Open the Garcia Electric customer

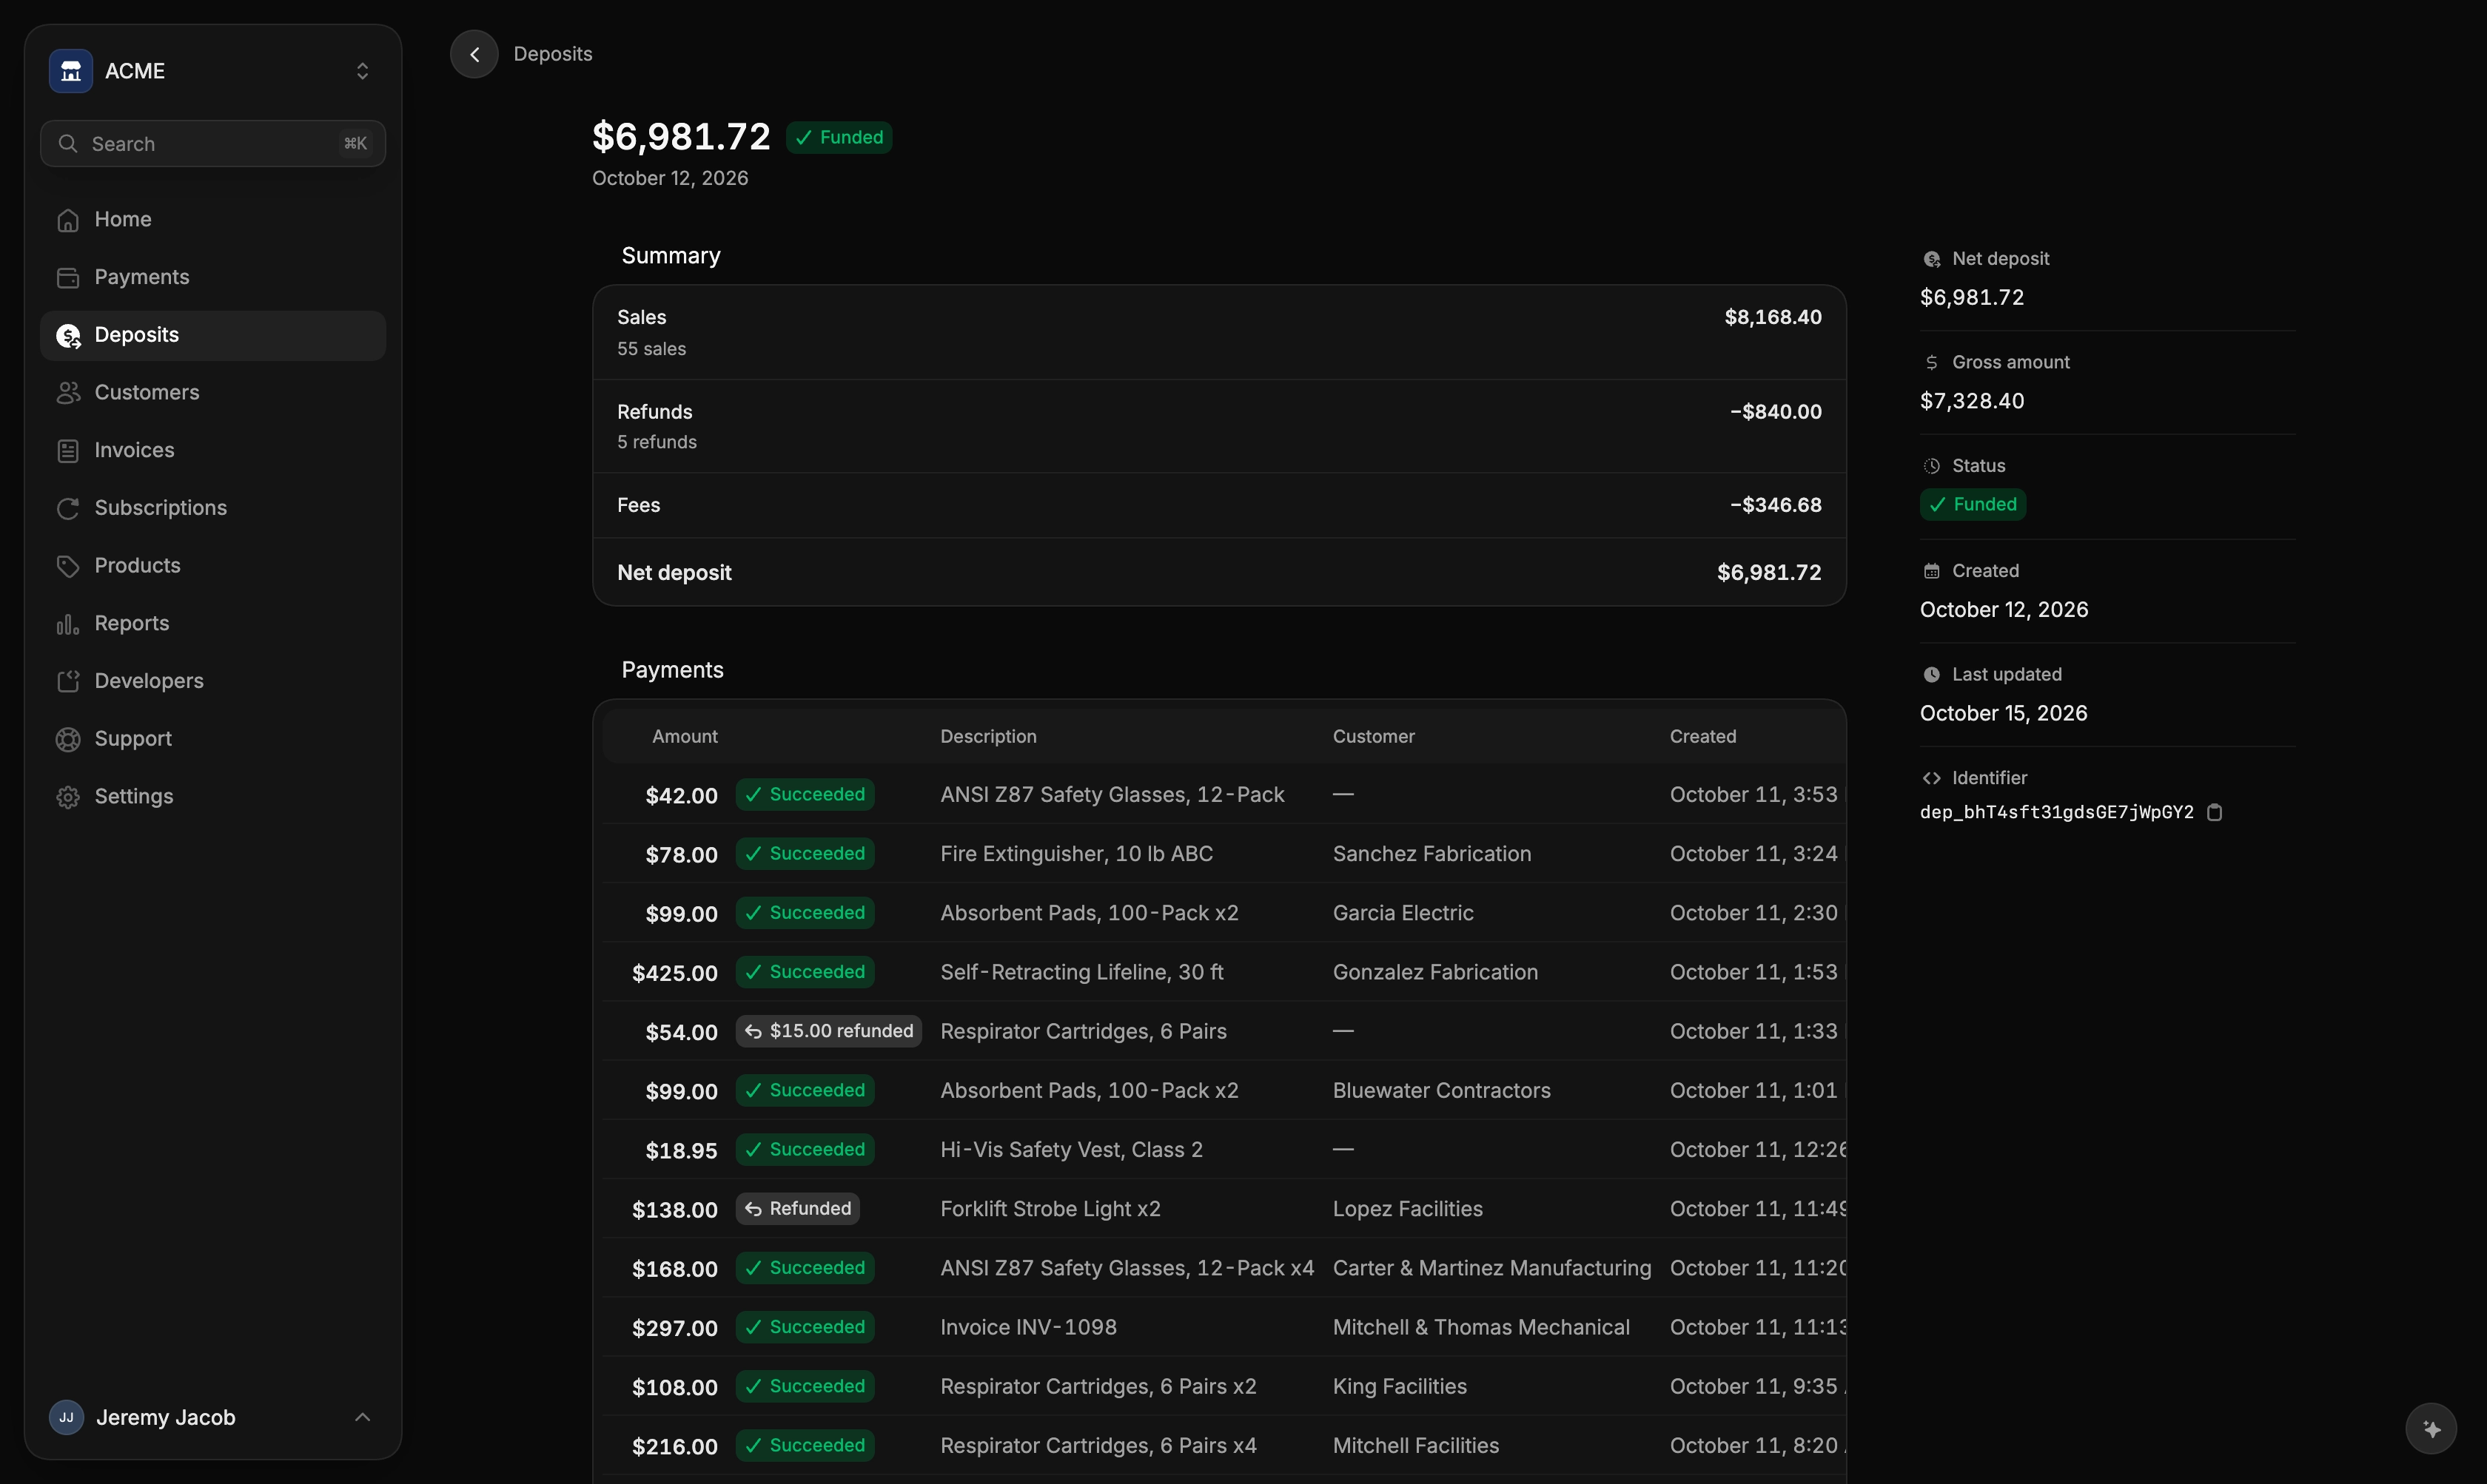[1403, 913]
